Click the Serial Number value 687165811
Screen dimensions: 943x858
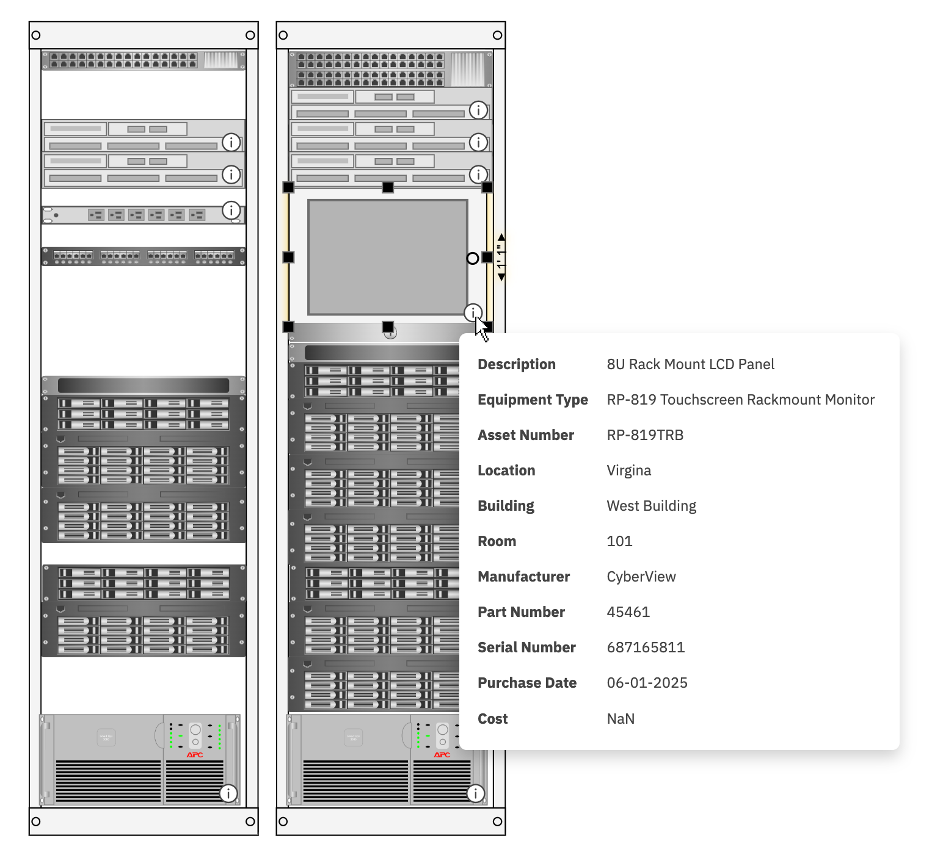click(x=646, y=647)
